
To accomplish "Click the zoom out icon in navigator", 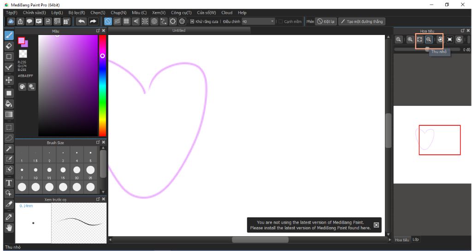I will point(429,40).
